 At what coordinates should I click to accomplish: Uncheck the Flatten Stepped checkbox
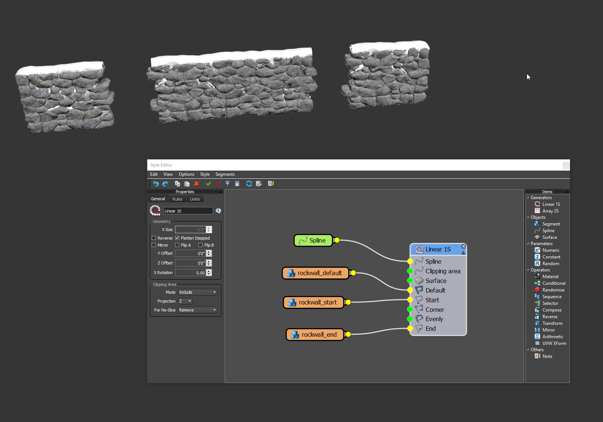[177, 238]
